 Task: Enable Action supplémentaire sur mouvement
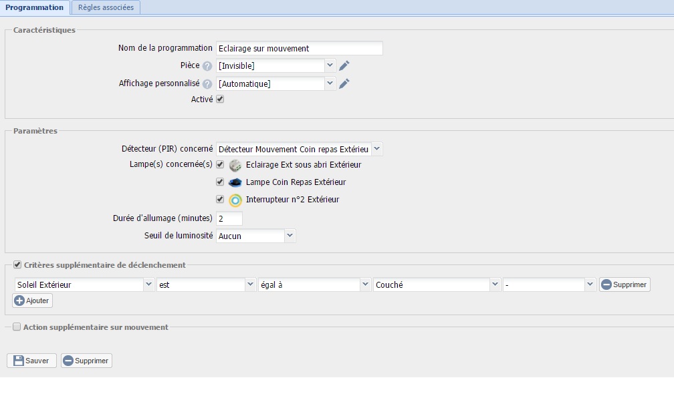[x=17, y=327]
